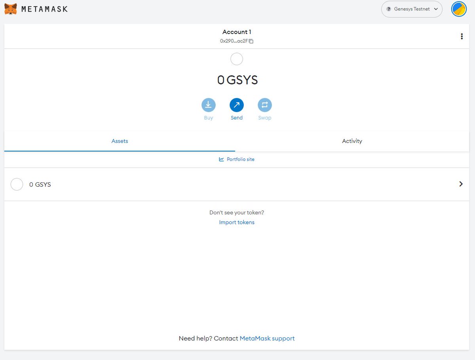This screenshot has width=475, height=360.
Task: Open the MetaMask support link
Action: point(267,339)
